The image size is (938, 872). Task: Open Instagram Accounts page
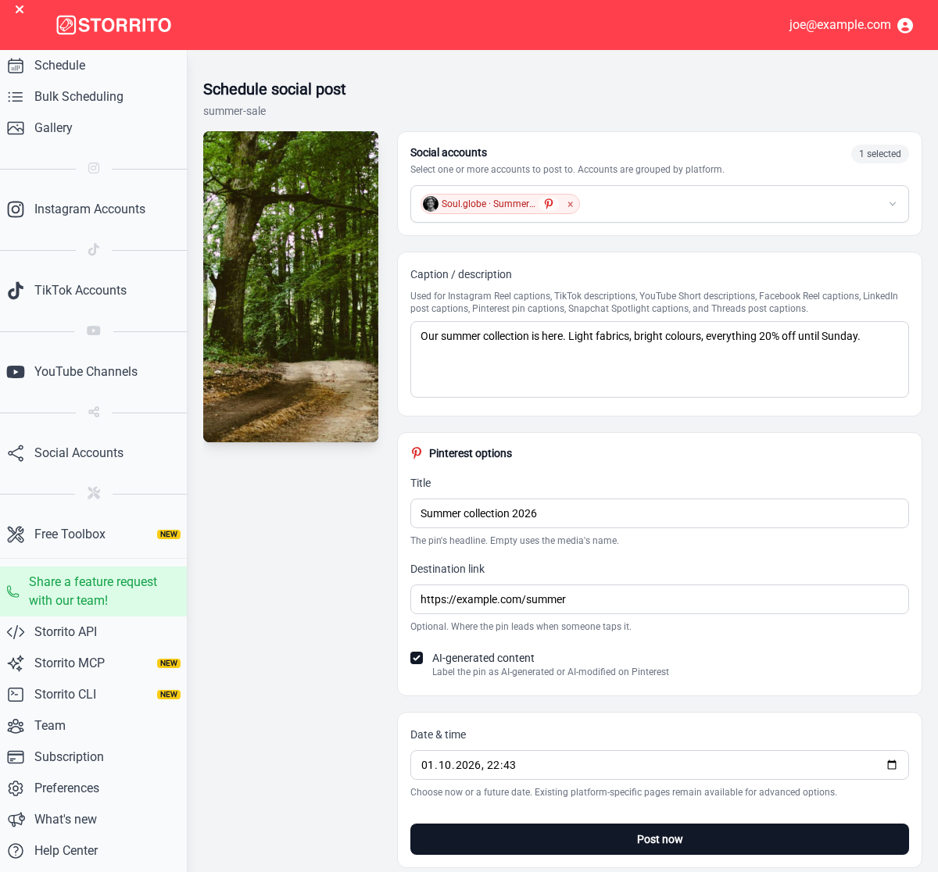point(94,209)
